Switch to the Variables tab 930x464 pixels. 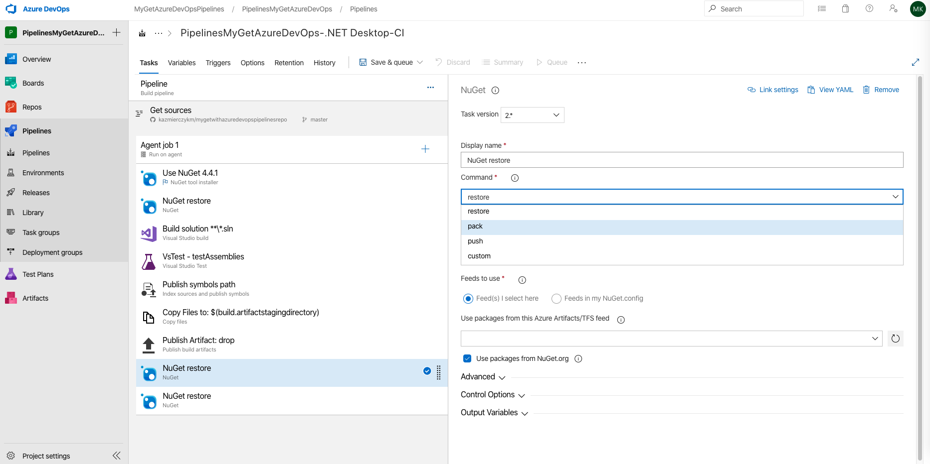pyautogui.click(x=182, y=63)
